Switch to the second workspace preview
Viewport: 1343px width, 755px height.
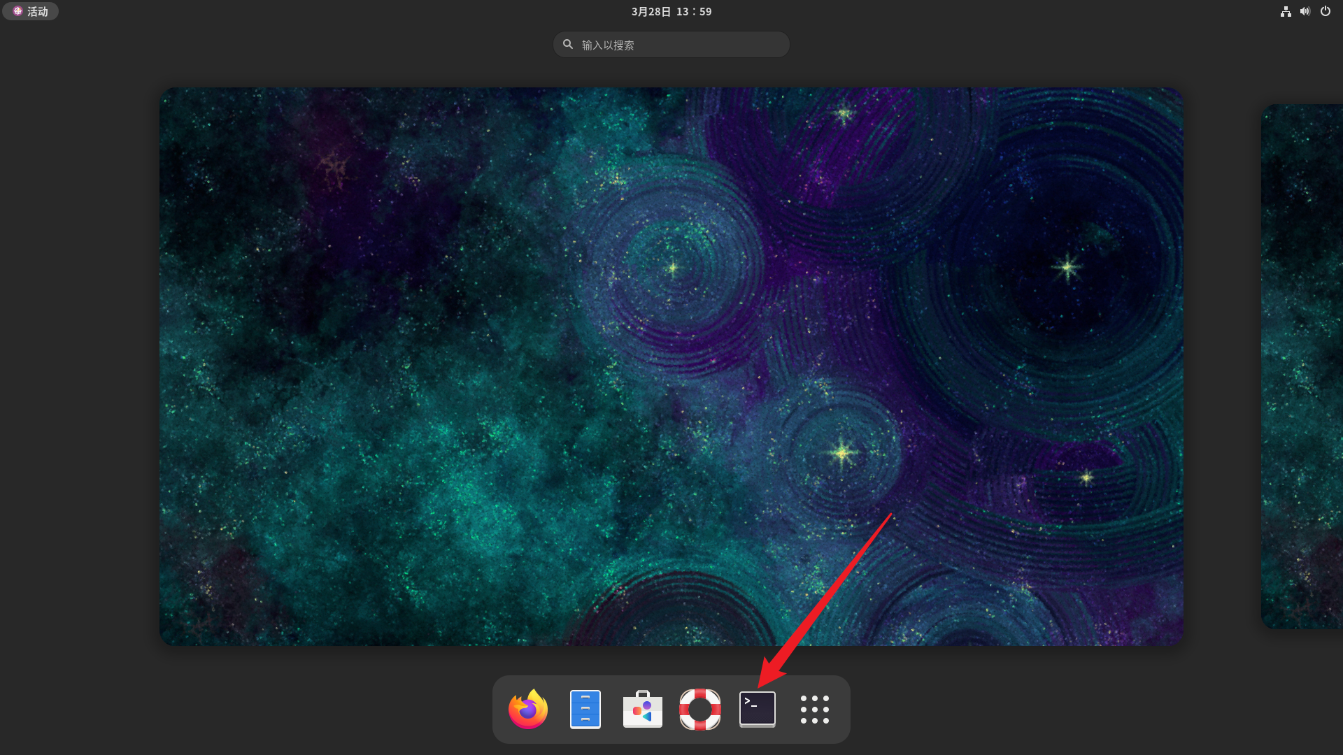[x=1302, y=366]
